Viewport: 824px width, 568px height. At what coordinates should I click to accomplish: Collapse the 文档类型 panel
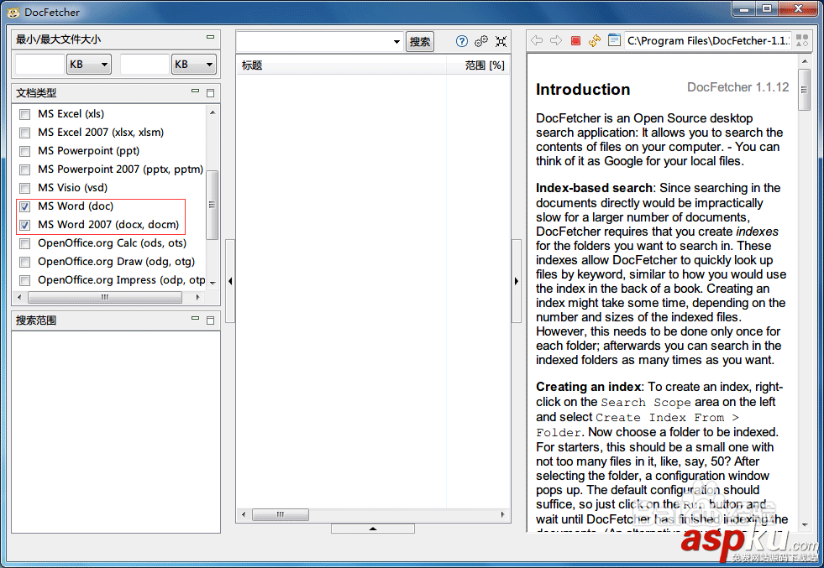194,92
